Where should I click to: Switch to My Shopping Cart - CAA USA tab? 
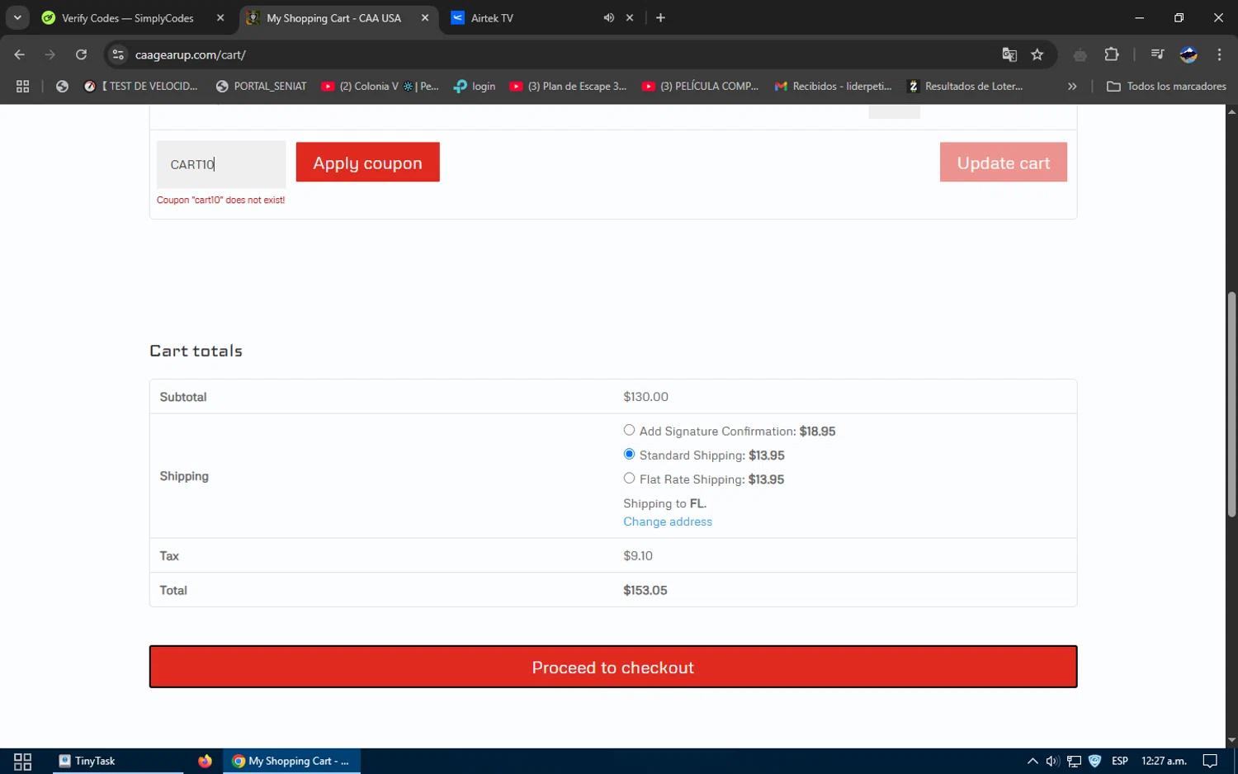coord(333,17)
